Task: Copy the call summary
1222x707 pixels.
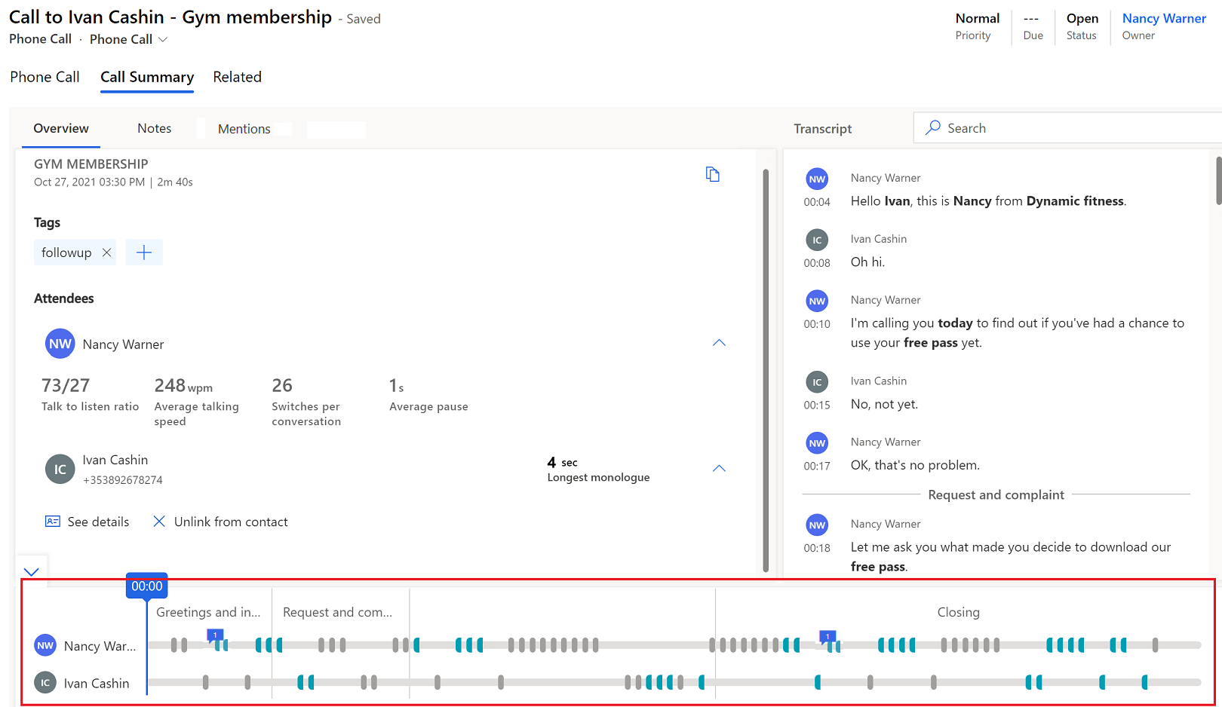Action: tap(712, 173)
